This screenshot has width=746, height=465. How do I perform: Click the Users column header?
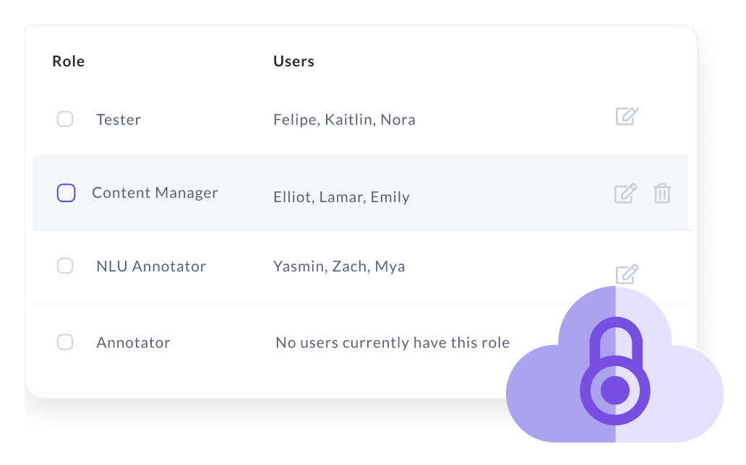[293, 61]
